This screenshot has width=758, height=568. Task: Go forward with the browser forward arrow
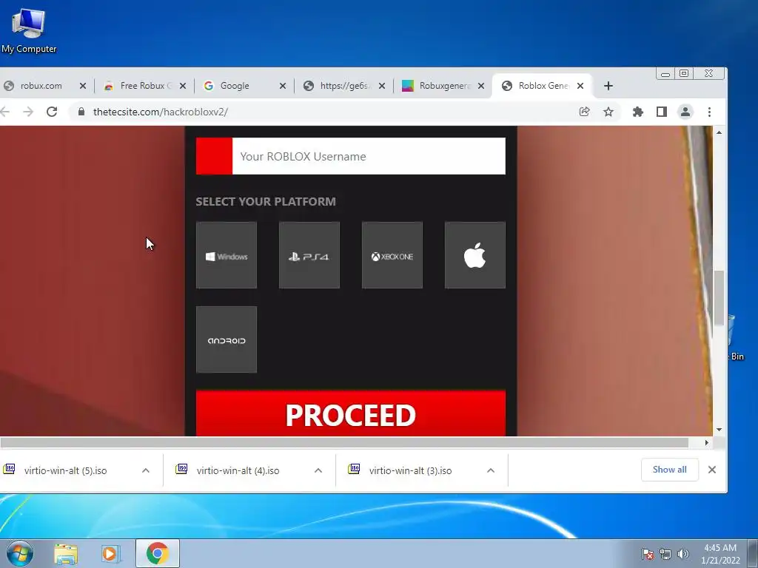tap(29, 112)
